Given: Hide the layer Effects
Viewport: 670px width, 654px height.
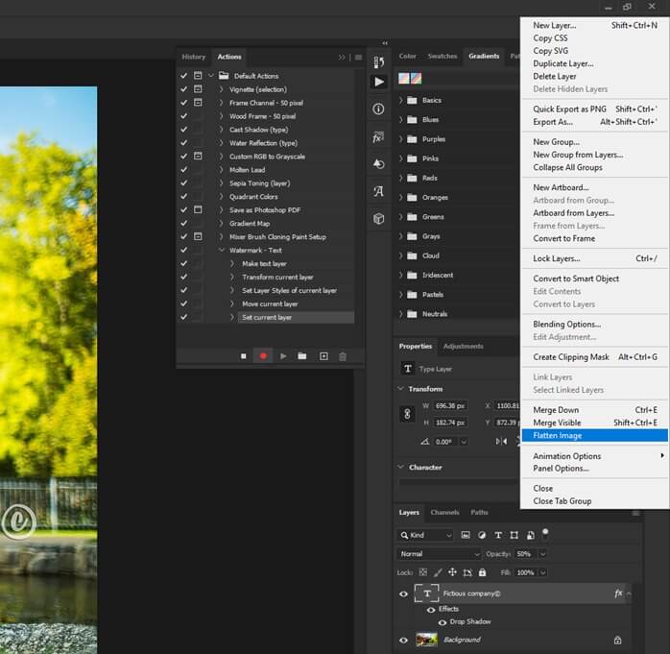Looking at the screenshot, I should (x=431, y=610).
